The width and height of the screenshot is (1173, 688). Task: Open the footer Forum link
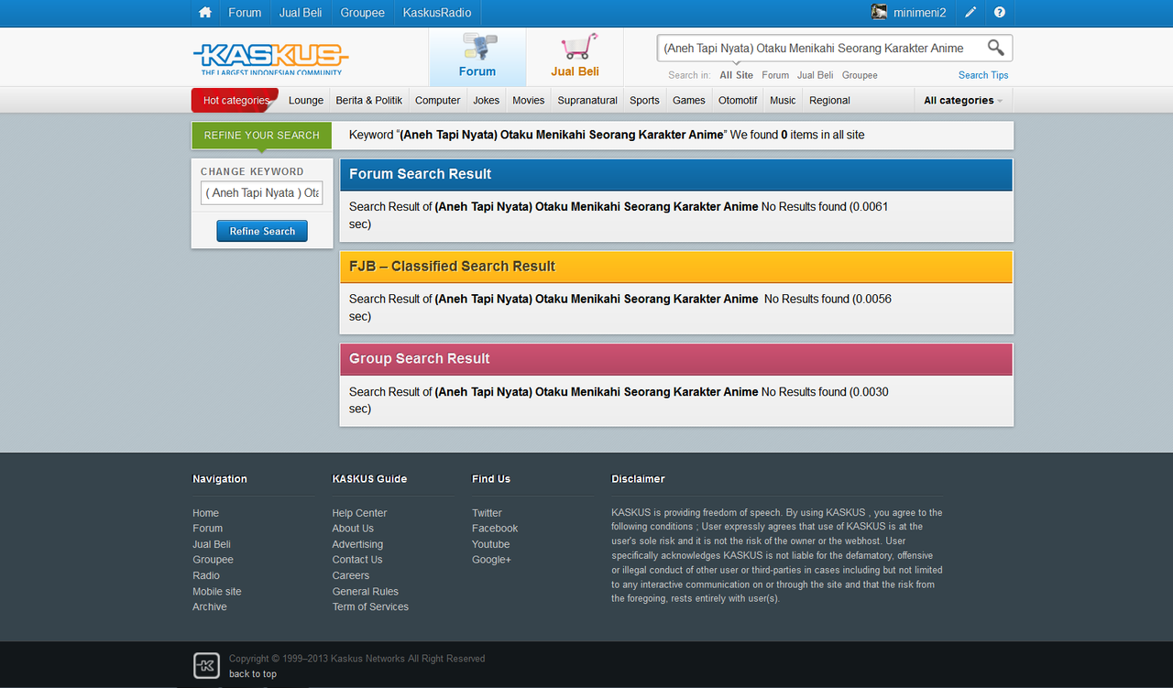[x=207, y=529]
